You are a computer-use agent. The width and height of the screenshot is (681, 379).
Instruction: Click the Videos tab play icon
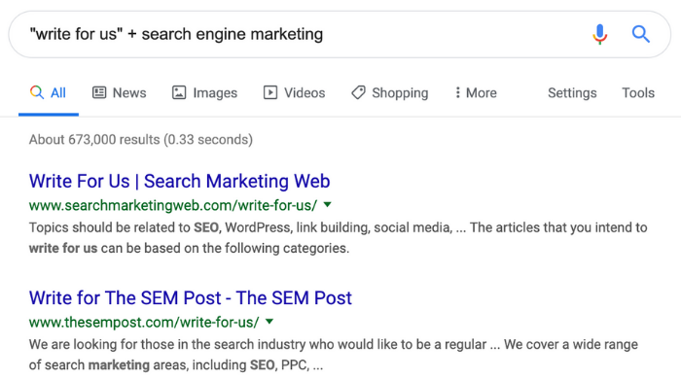tap(270, 92)
